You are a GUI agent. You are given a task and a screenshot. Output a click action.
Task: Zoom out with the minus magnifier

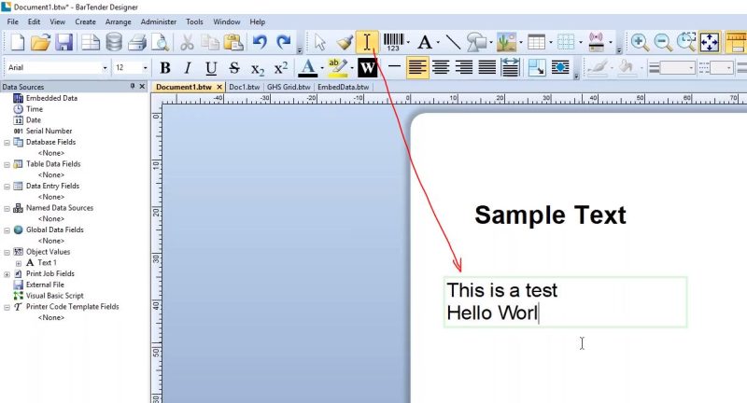pyautogui.click(x=663, y=42)
